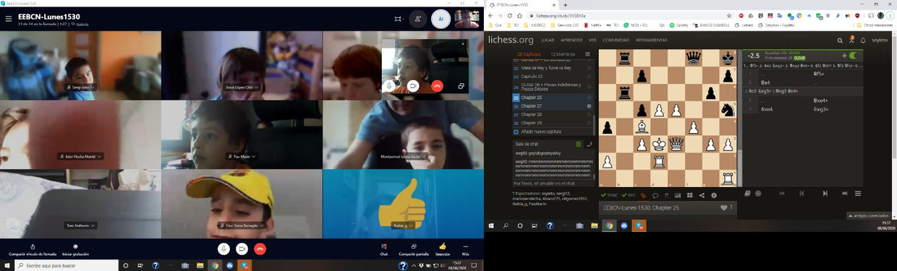Viewport: 897px width, 271px height.
Task: Hang up from floating mini call window
Action: point(437,85)
